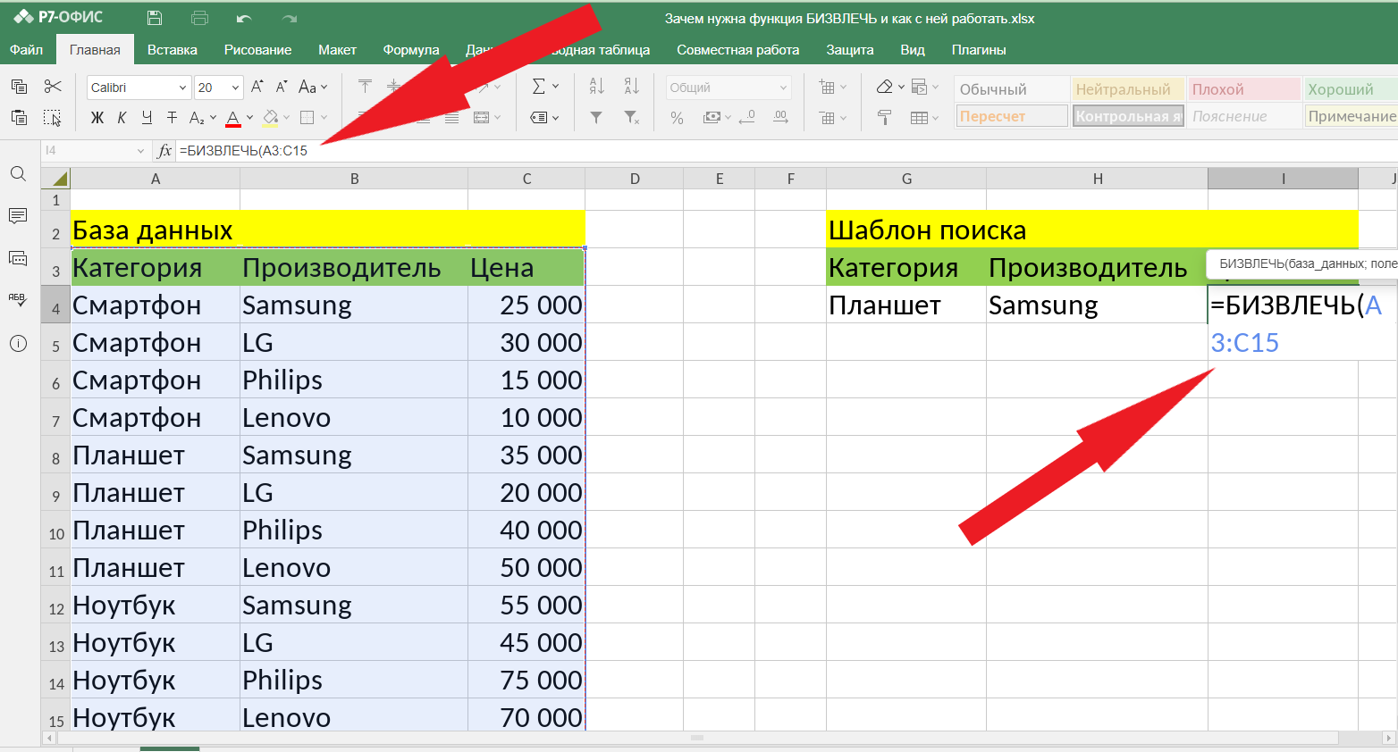The image size is (1398, 752).
Task: Click the fx Insert Function icon
Action: (164, 151)
